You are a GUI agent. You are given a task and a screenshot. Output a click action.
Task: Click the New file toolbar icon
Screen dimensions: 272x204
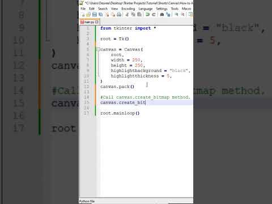tap(83, 15)
